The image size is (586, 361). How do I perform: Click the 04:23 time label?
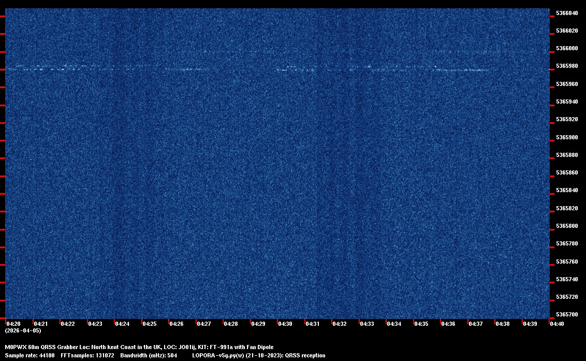coord(95,324)
